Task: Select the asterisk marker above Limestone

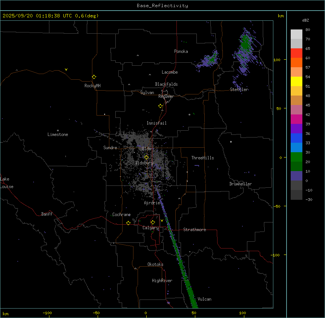Action: [58, 130]
